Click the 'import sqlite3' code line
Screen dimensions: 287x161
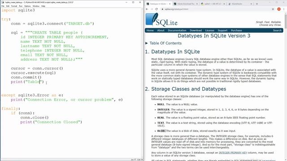pyautogui.click(x=18, y=10)
